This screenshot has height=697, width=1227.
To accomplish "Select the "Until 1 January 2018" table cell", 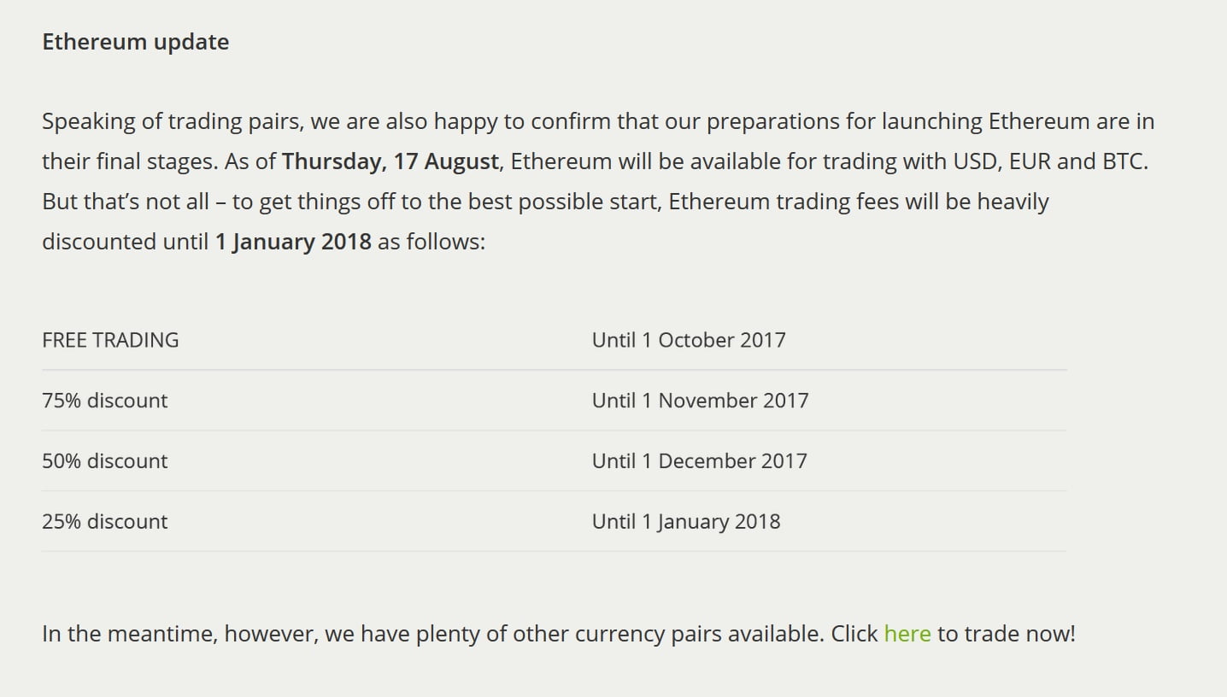I will coord(686,522).
